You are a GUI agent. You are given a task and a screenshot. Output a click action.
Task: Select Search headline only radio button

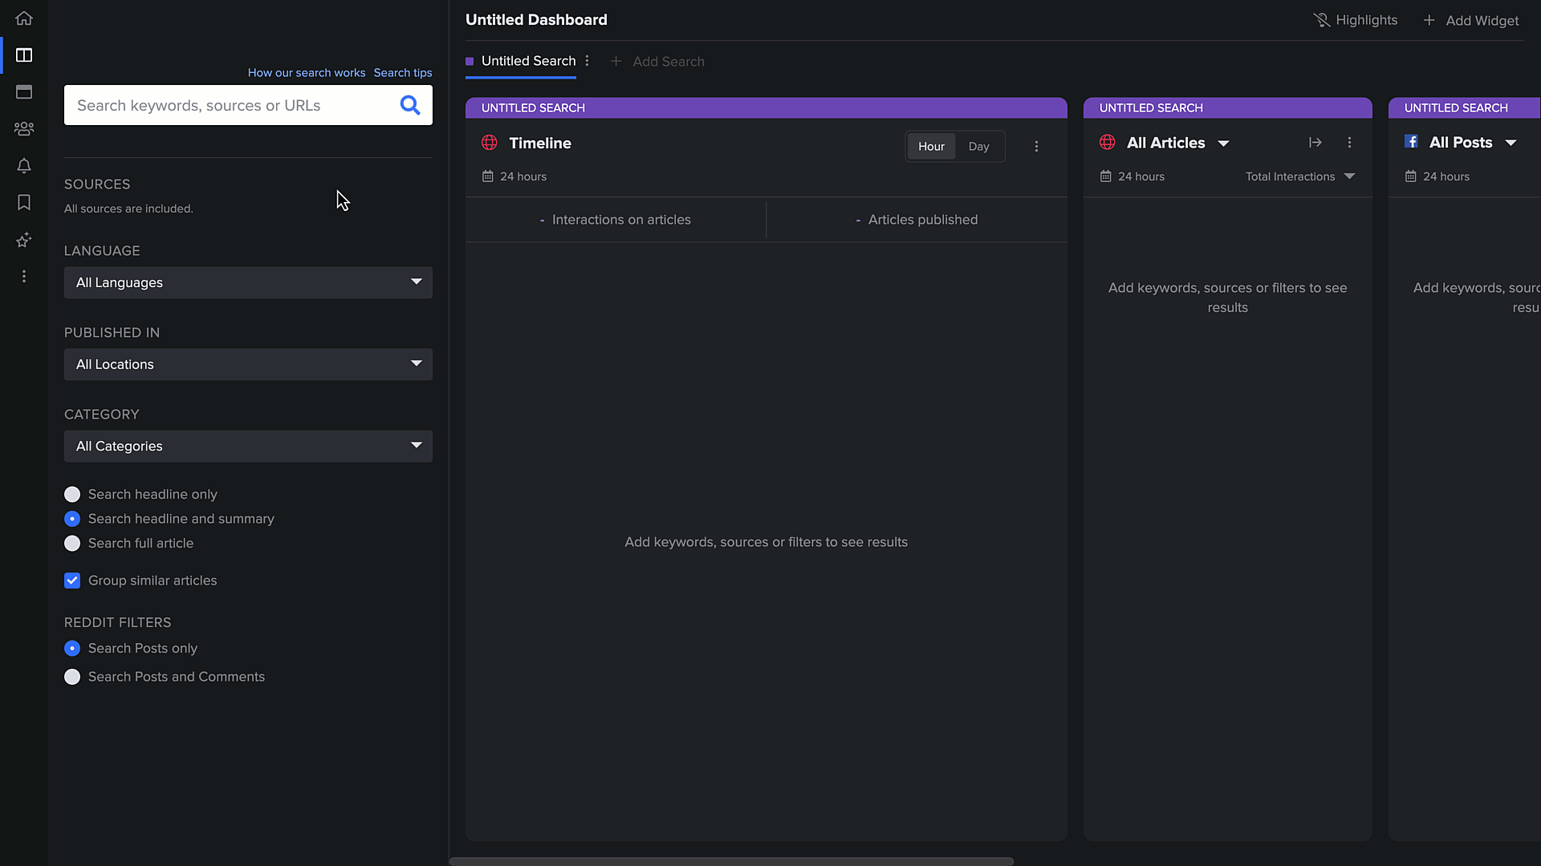(72, 495)
